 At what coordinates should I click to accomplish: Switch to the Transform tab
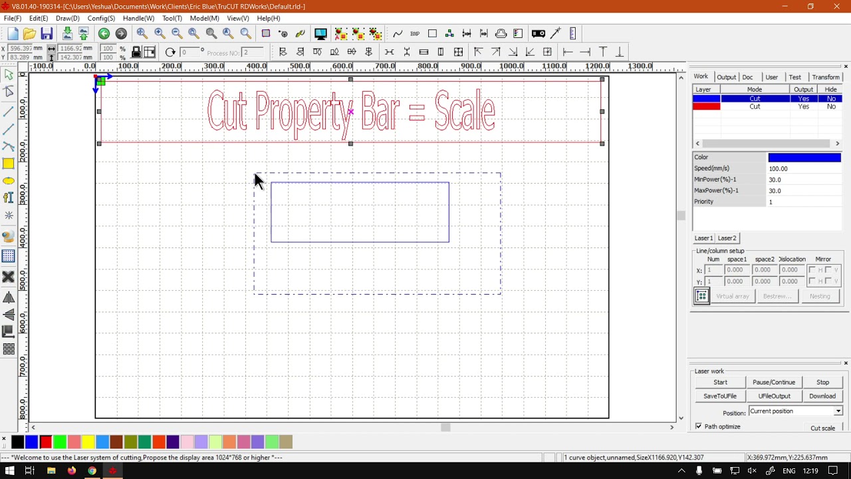point(825,77)
